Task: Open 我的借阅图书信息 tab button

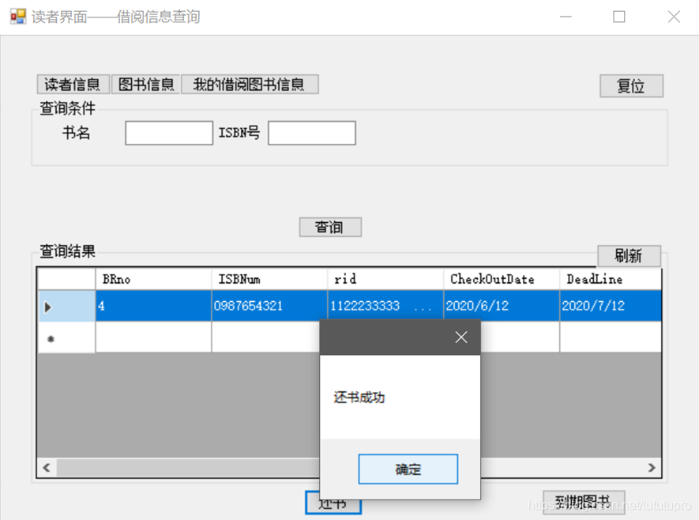Action: pyautogui.click(x=250, y=85)
